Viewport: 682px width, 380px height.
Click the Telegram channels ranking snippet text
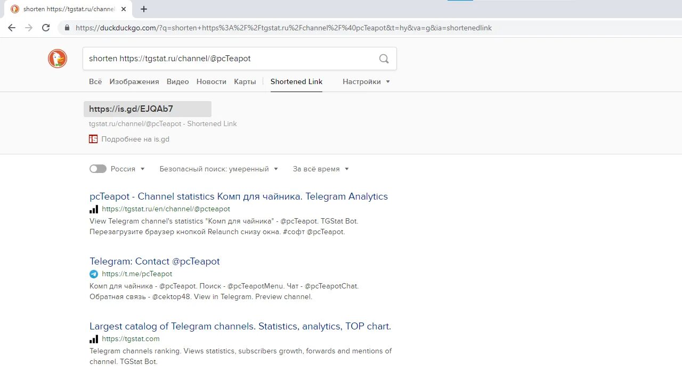pyautogui.click(x=240, y=356)
